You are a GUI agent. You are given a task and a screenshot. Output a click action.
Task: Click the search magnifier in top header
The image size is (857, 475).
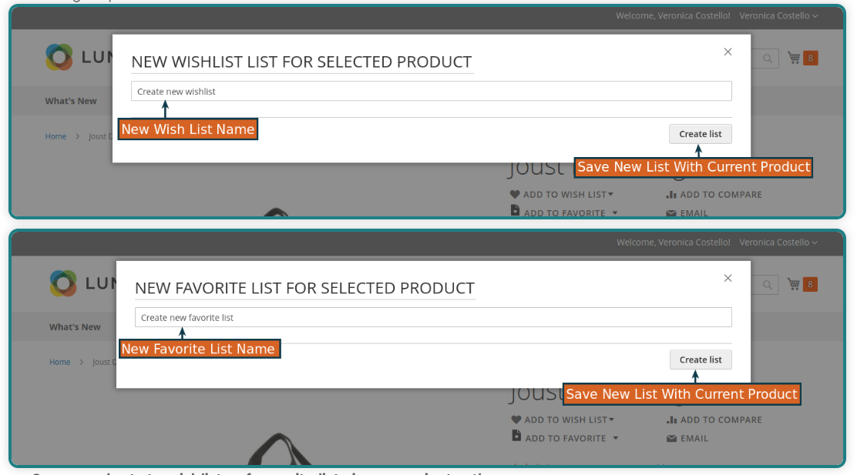768,59
